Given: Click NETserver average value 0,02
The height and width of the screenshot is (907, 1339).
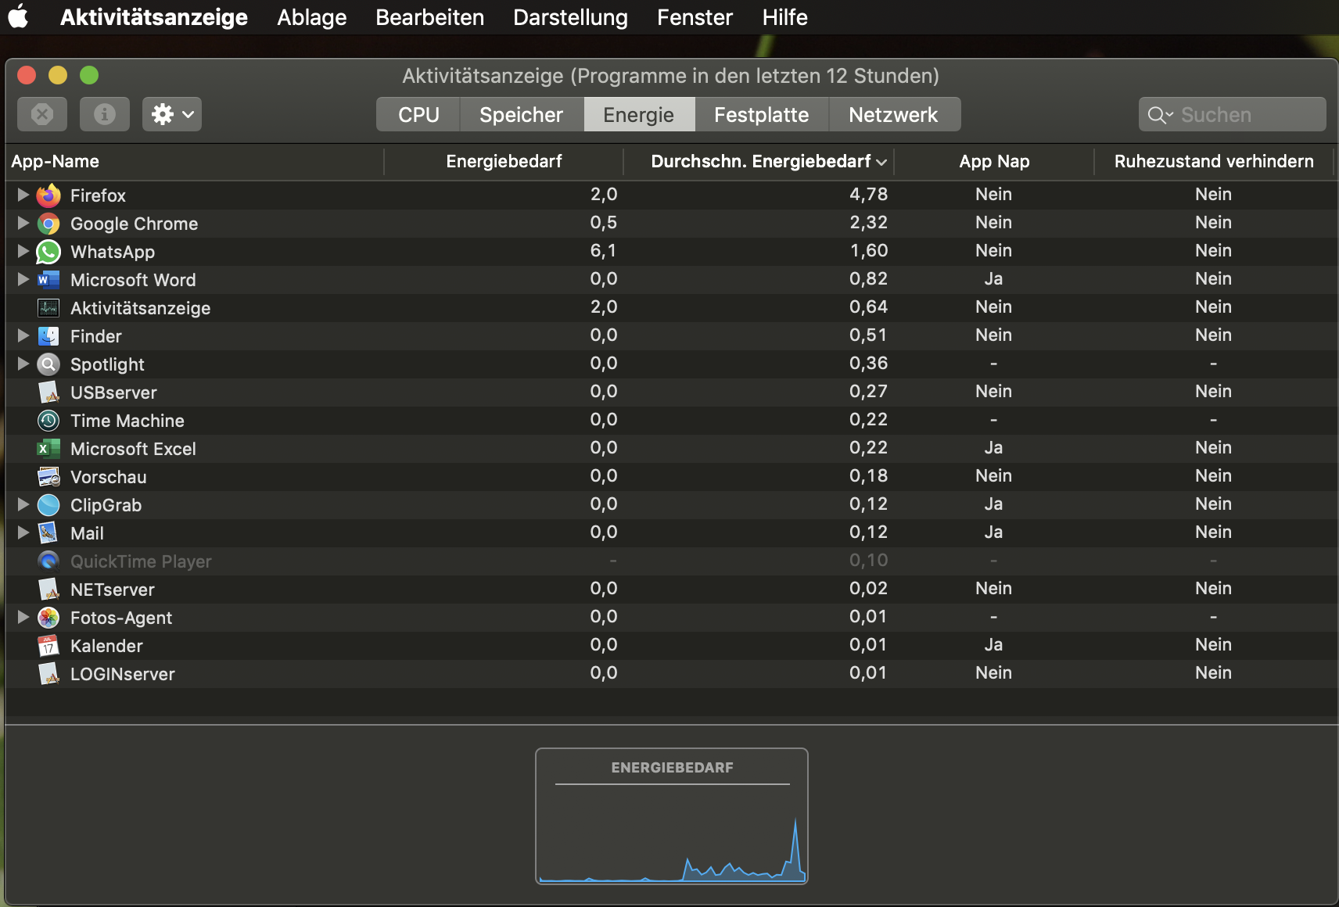Looking at the screenshot, I should [x=869, y=589].
